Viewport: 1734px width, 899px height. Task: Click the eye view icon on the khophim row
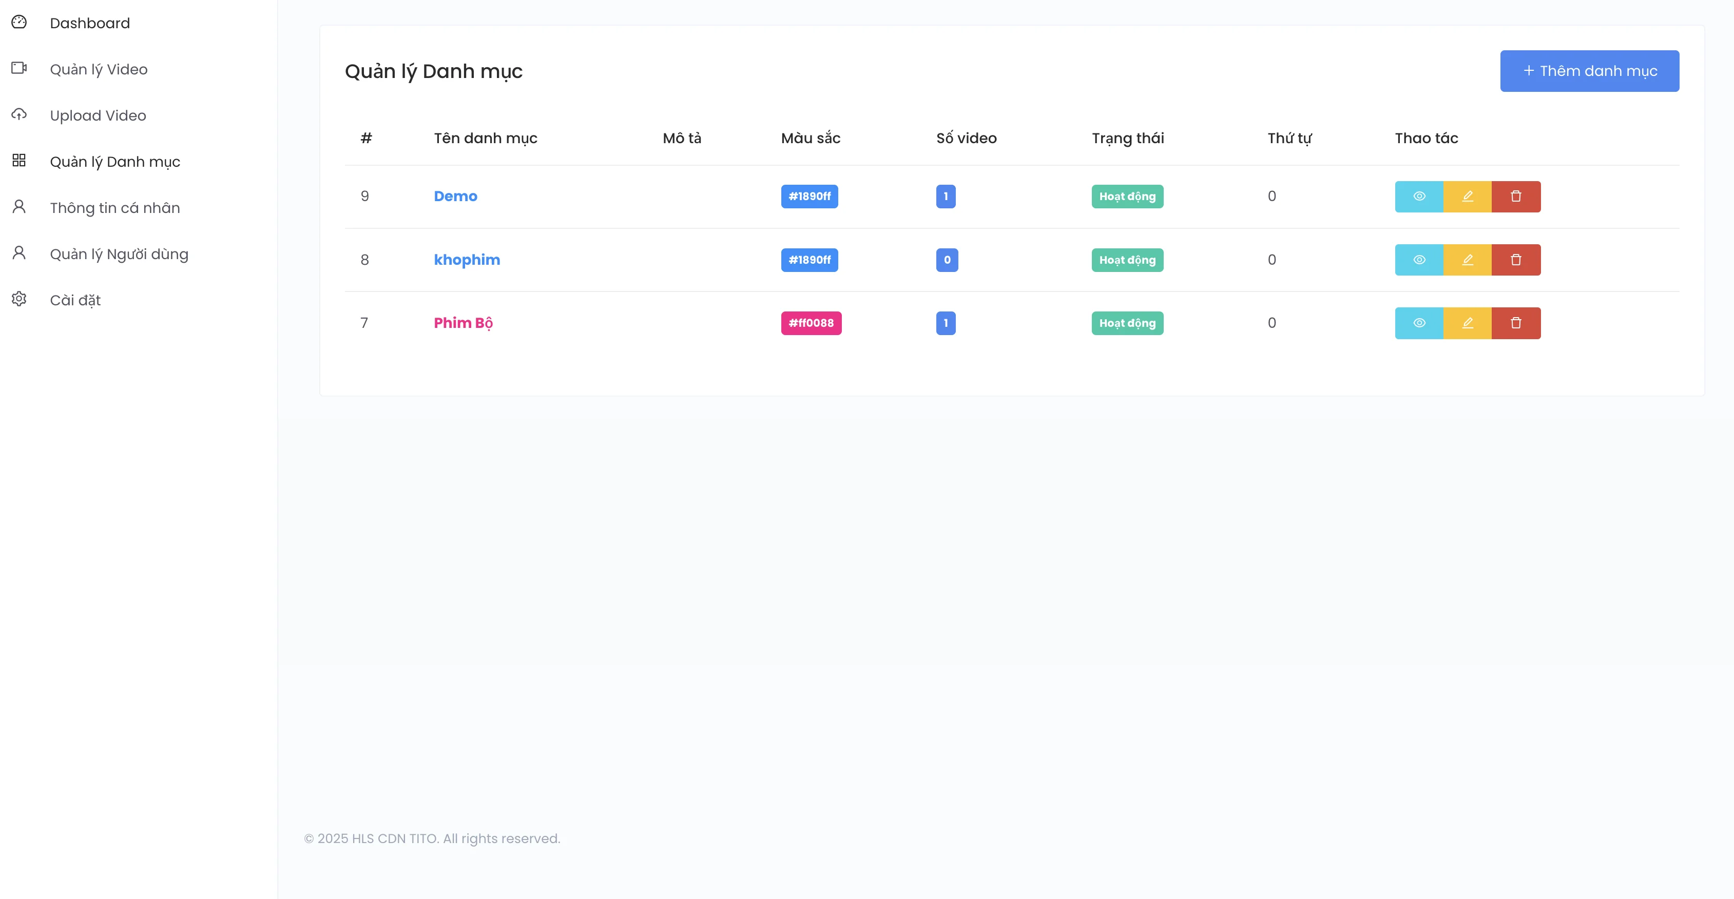point(1419,260)
